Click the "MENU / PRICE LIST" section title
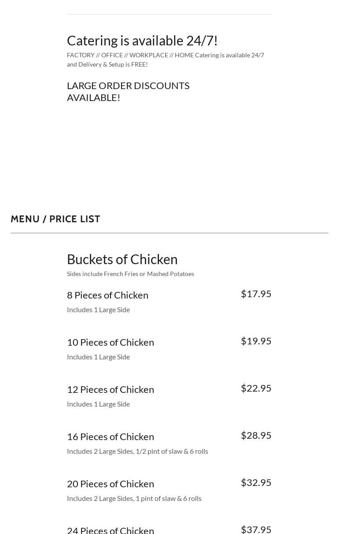Image resolution: width=339 pixels, height=534 pixels. 55,219
